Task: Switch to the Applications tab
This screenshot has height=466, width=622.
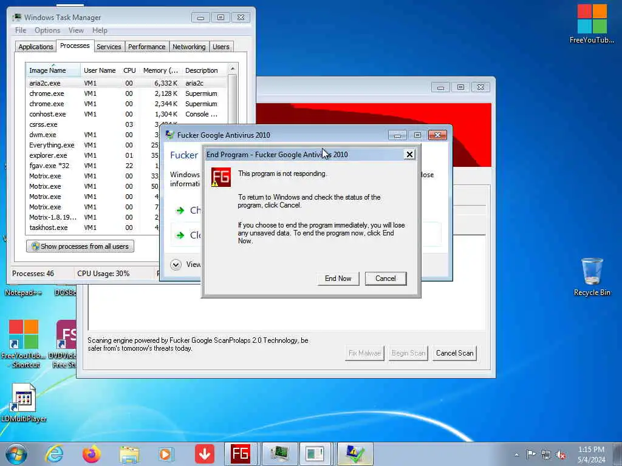Action: pyautogui.click(x=36, y=47)
